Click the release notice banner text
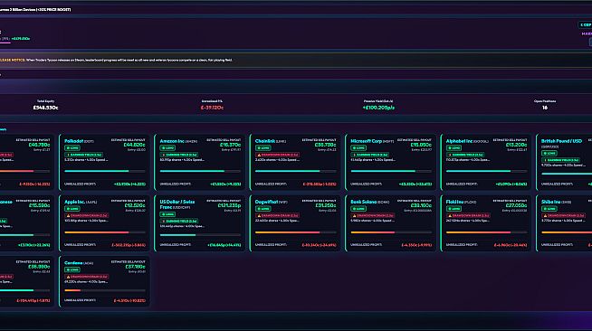The width and height of the screenshot is (592, 331). pyautogui.click(x=116, y=60)
